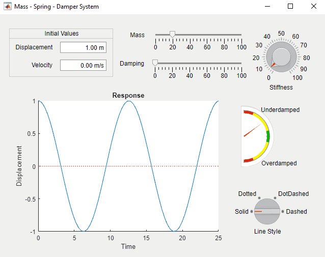Click the Line Style rotary switch knob
This screenshot has width=325, height=257.
pos(267,211)
